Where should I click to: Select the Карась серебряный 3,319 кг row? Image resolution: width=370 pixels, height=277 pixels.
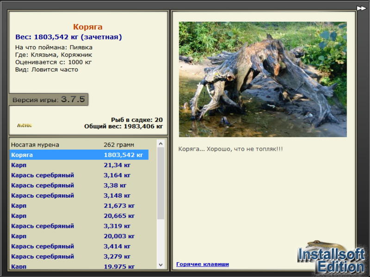pos(79,226)
